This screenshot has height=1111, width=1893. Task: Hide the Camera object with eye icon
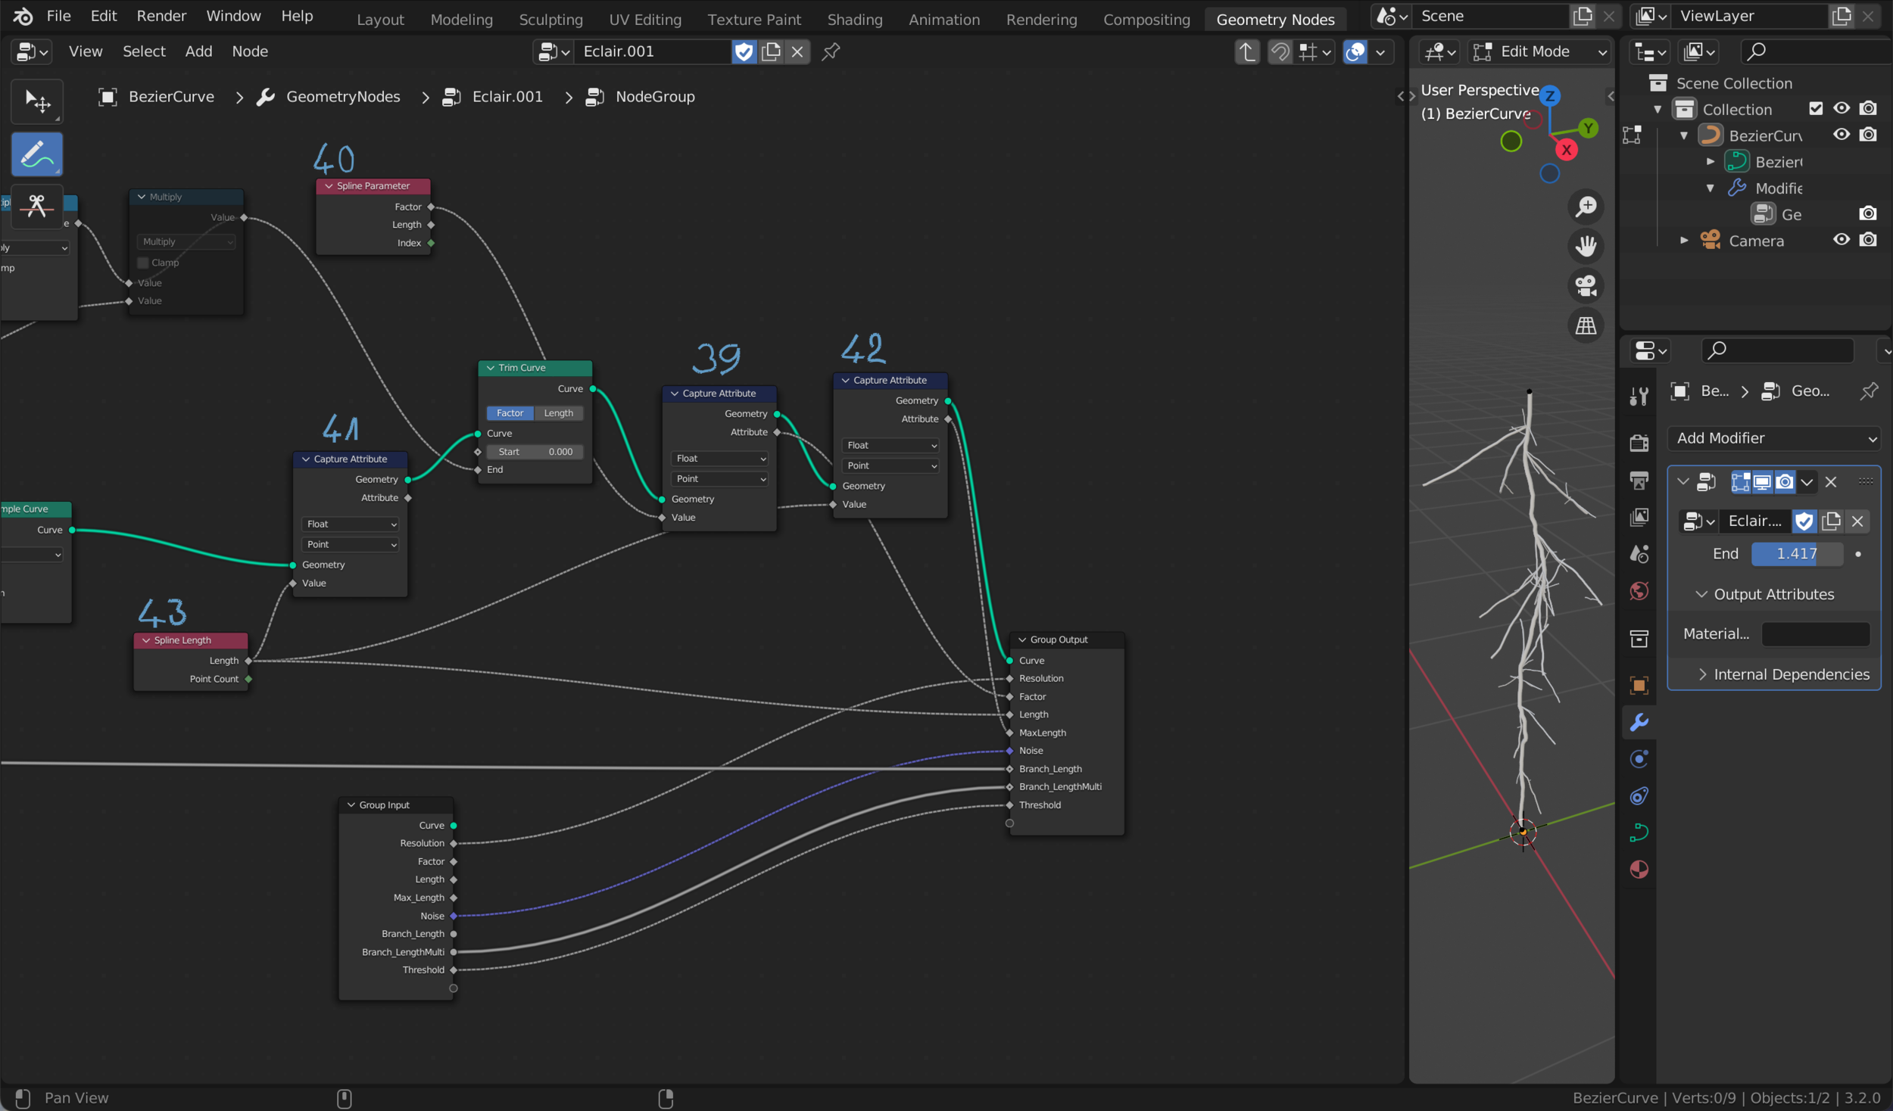coord(1841,240)
